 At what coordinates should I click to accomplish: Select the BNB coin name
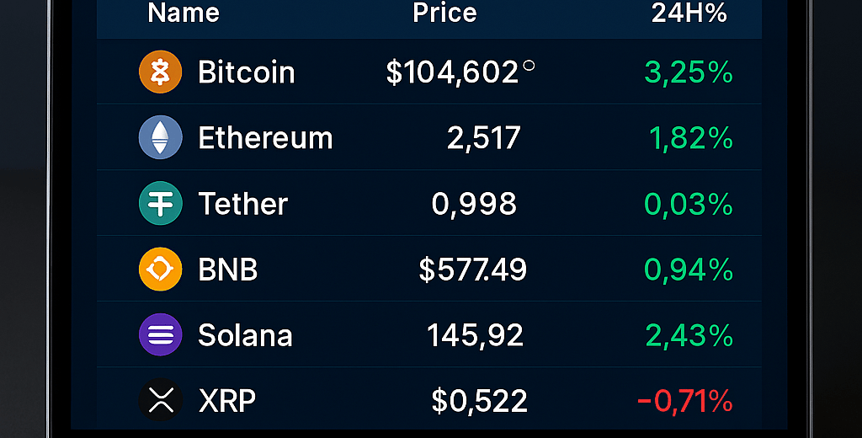pyautogui.click(x=227, y=270)
